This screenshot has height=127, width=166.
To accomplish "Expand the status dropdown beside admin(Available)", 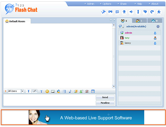I will pyautogui.click(x=121, y=26).
